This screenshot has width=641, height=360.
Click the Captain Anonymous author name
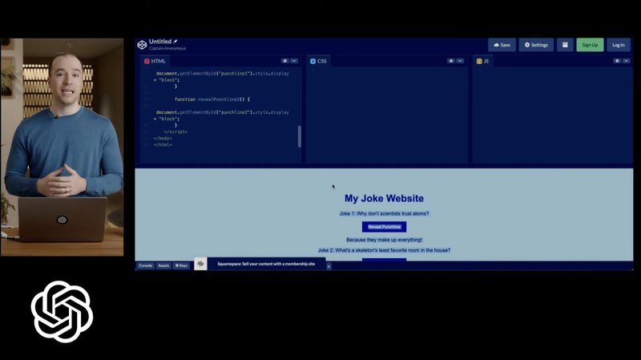(x=167, y=48)
